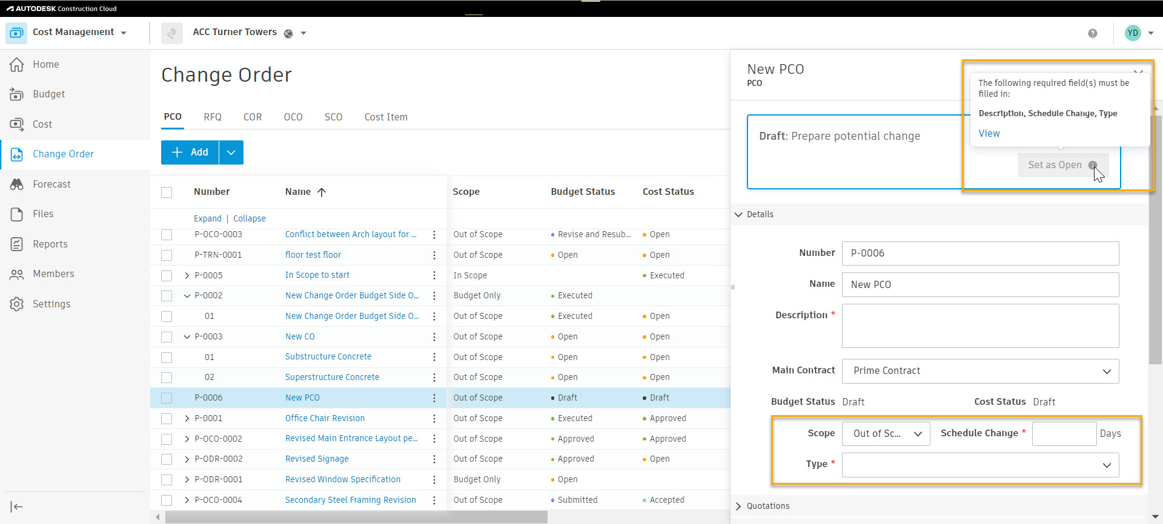Switch to the Cost Item tab
The height and width of the screenshot is (524, 1163).
point(386,117)
